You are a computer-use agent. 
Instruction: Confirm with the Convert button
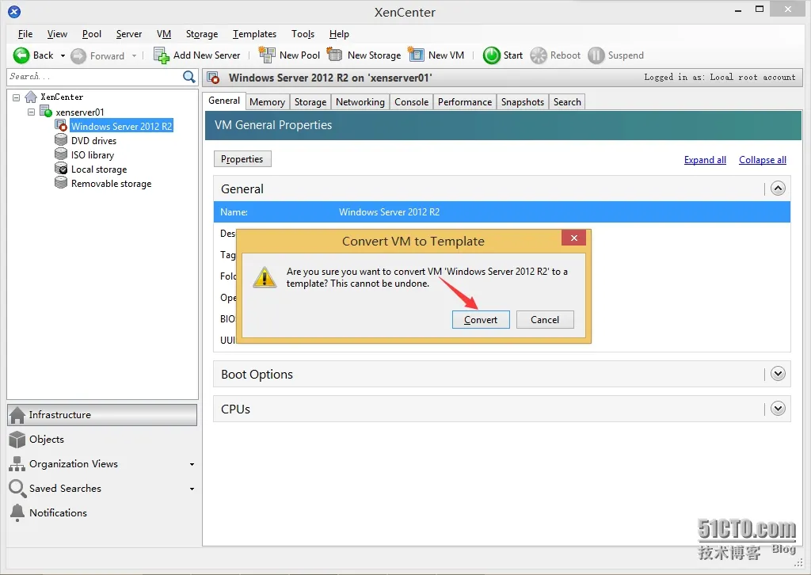(481, 319)
